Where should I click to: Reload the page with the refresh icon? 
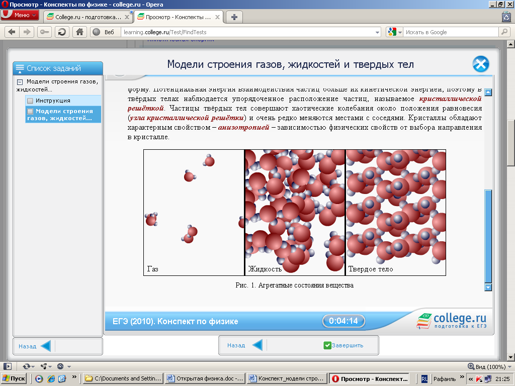pos(62,32)
